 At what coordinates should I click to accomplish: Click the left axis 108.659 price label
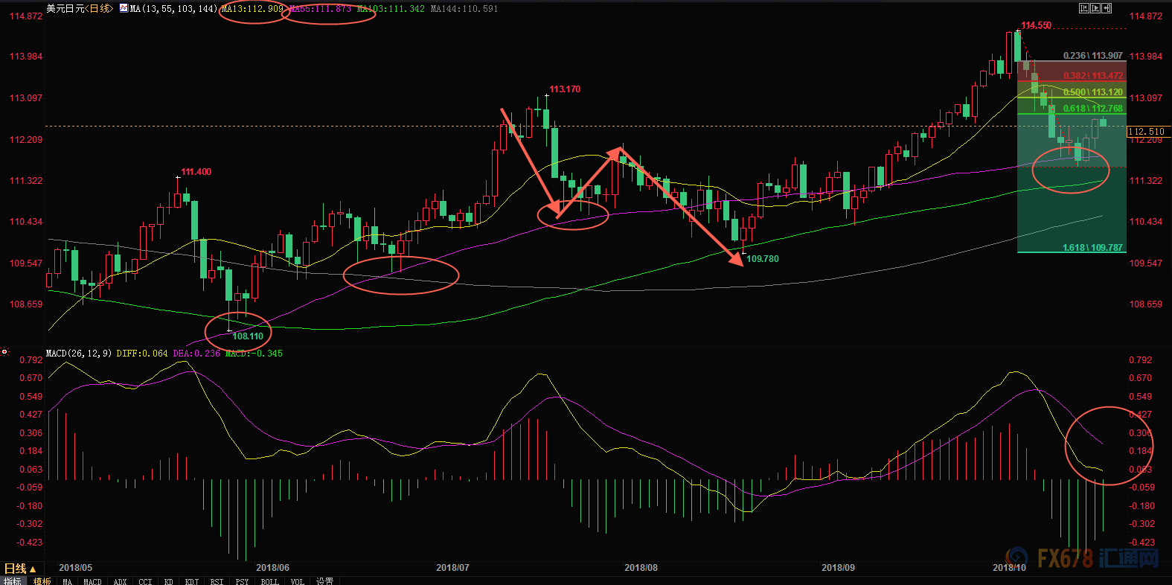pos(26,304)
